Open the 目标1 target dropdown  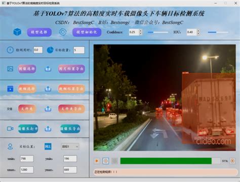point(70,147)
